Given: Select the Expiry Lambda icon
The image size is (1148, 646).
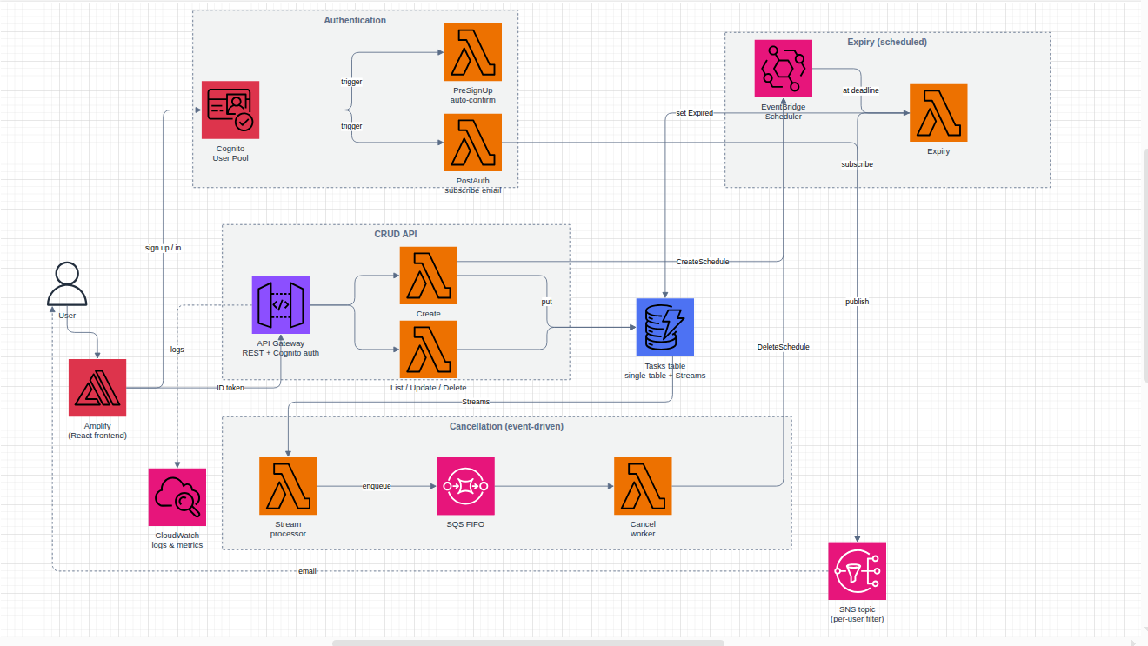Looking at the screenshot, I should [x=938, y=113].
